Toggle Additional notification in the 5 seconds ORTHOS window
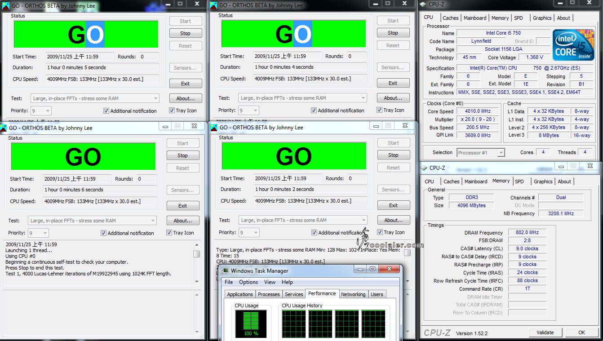 pos(106,111)
